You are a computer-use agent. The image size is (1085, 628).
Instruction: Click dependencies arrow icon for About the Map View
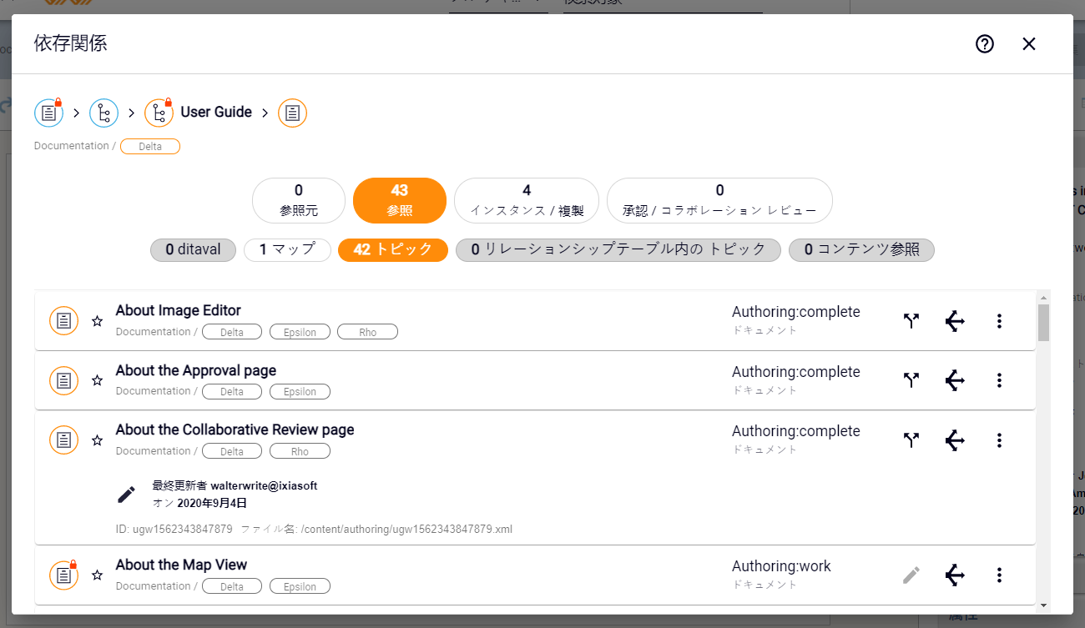pos(955,575)
